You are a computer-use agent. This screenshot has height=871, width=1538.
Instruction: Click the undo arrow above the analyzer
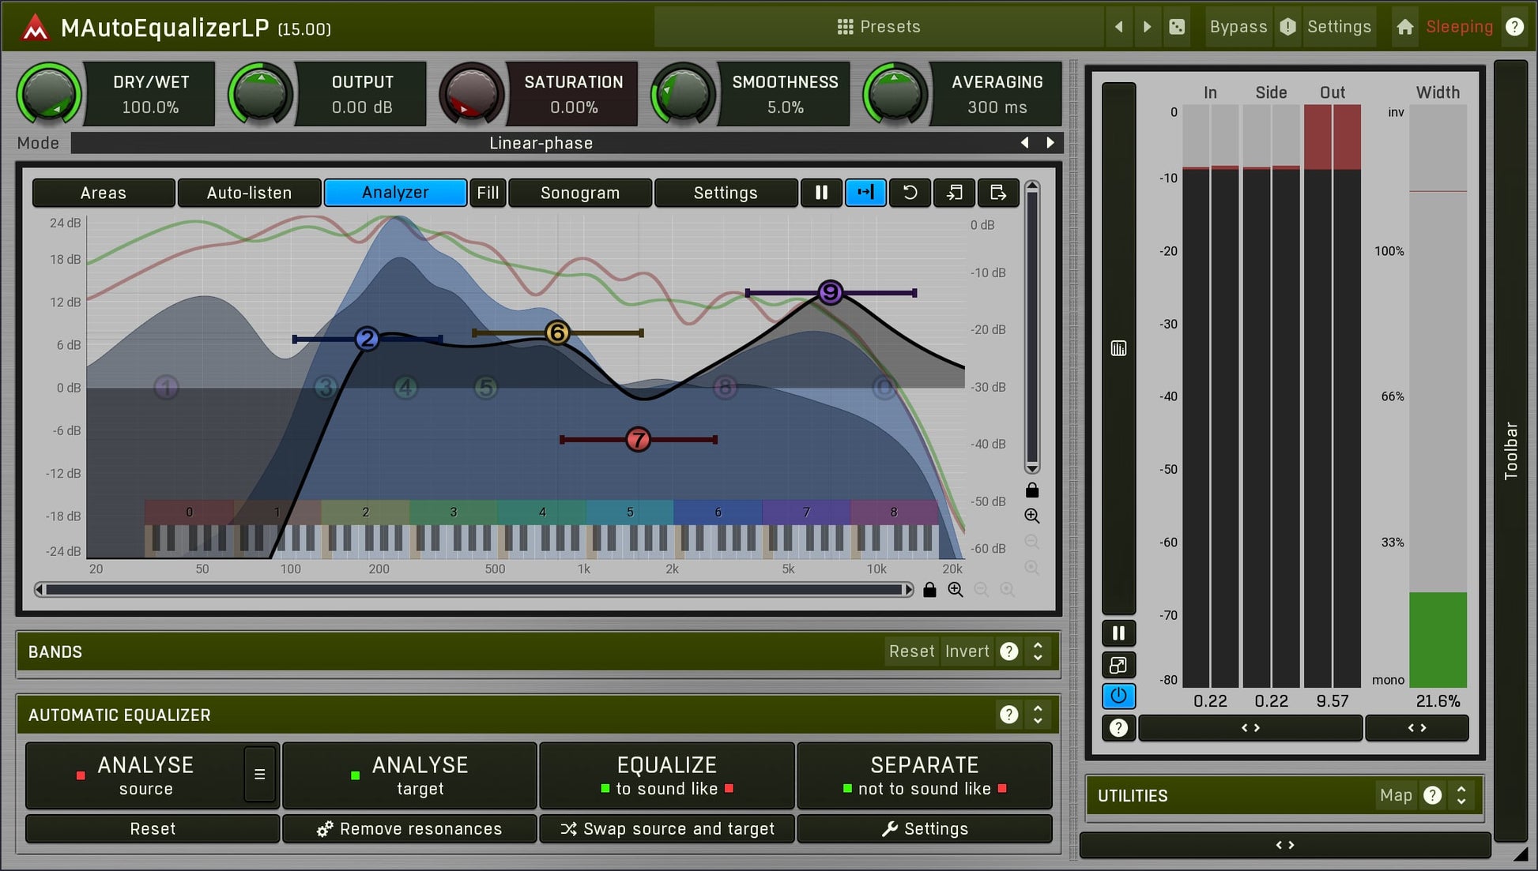[x=910, y=193]
